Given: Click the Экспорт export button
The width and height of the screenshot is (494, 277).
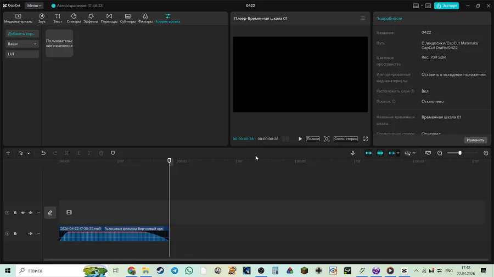Looking at the screenshot, I should pyautogui.click(x=446, y=5).
